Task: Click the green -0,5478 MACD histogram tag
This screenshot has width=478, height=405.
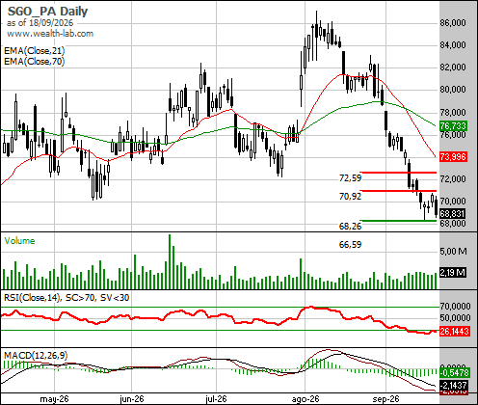Action: click(454, 373)
